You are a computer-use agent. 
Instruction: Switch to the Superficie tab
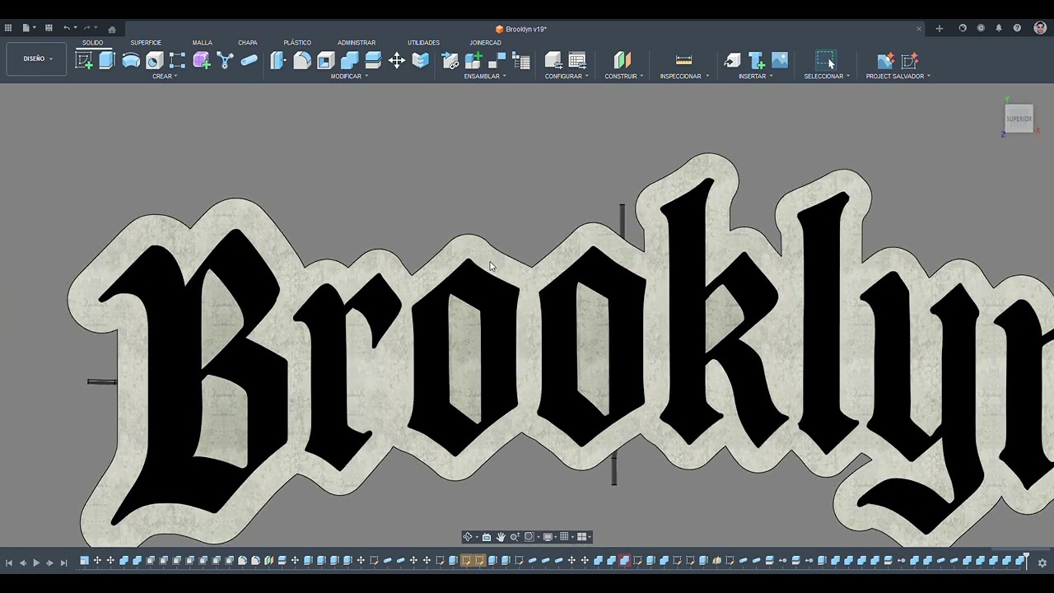[x=146, y=43]
